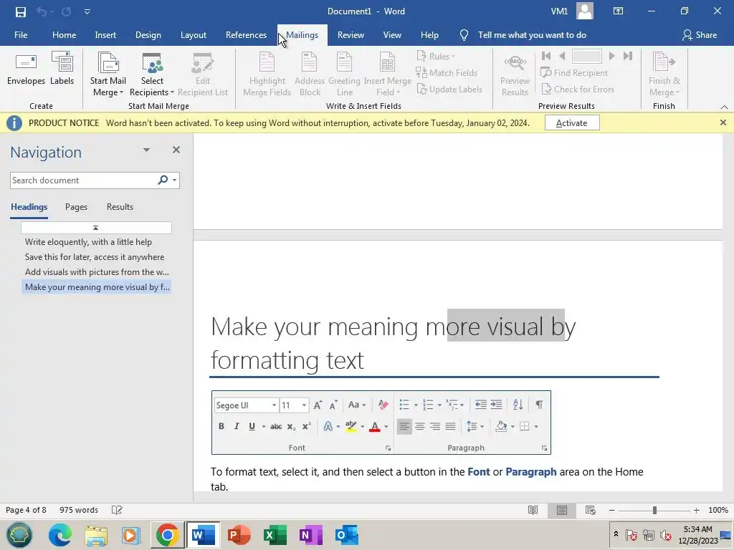Close the Navigation pane

click(176, 150)
